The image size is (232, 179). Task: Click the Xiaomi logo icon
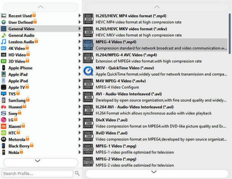pos(4,126)
